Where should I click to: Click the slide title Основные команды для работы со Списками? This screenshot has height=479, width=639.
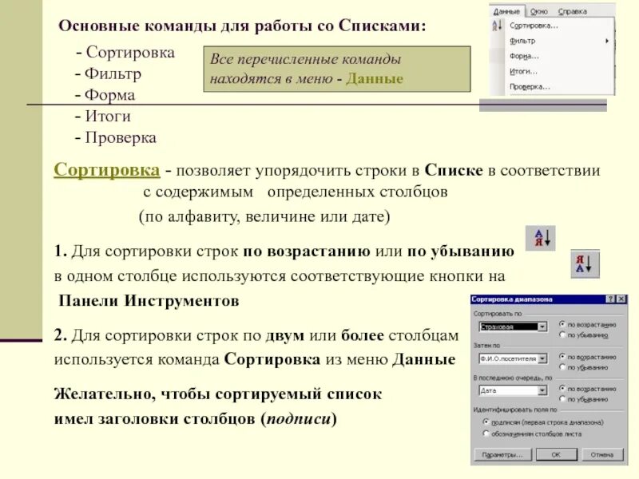click(x=242, y=26)
